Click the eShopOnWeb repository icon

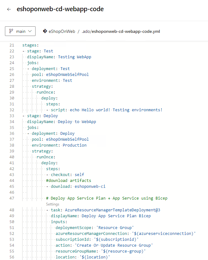(45, 31)
